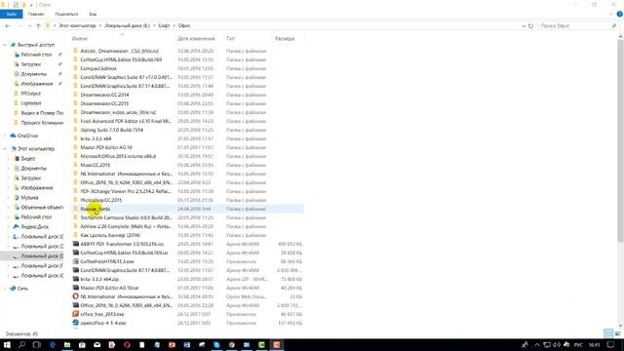Click the WinRAR icon of ABBYY PDF Transformer archive

(76, 244)
